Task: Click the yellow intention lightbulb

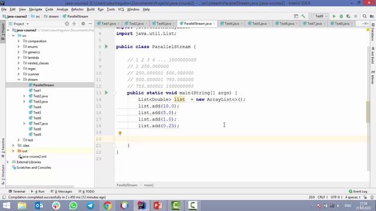Action: click(120, 133)
